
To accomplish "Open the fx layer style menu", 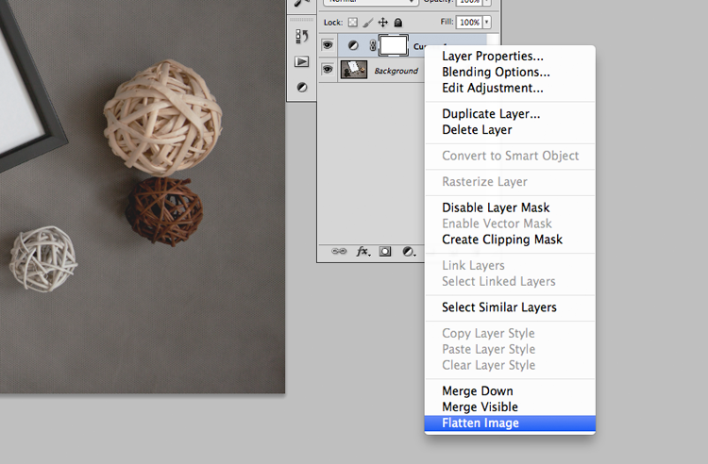I will point(363,251).
